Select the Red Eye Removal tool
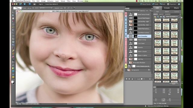Viewport: 193px width, 108px height. click(13, 48)
